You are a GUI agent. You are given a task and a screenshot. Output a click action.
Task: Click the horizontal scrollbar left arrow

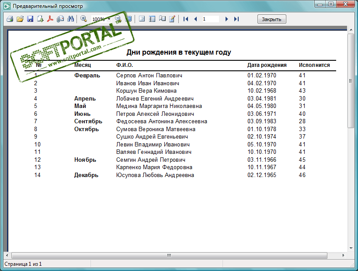point(7,255)
